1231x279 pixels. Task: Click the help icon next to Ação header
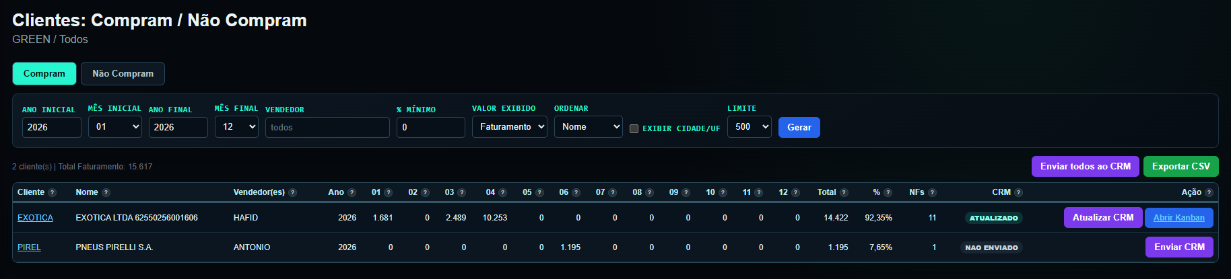coord(1209,192)
